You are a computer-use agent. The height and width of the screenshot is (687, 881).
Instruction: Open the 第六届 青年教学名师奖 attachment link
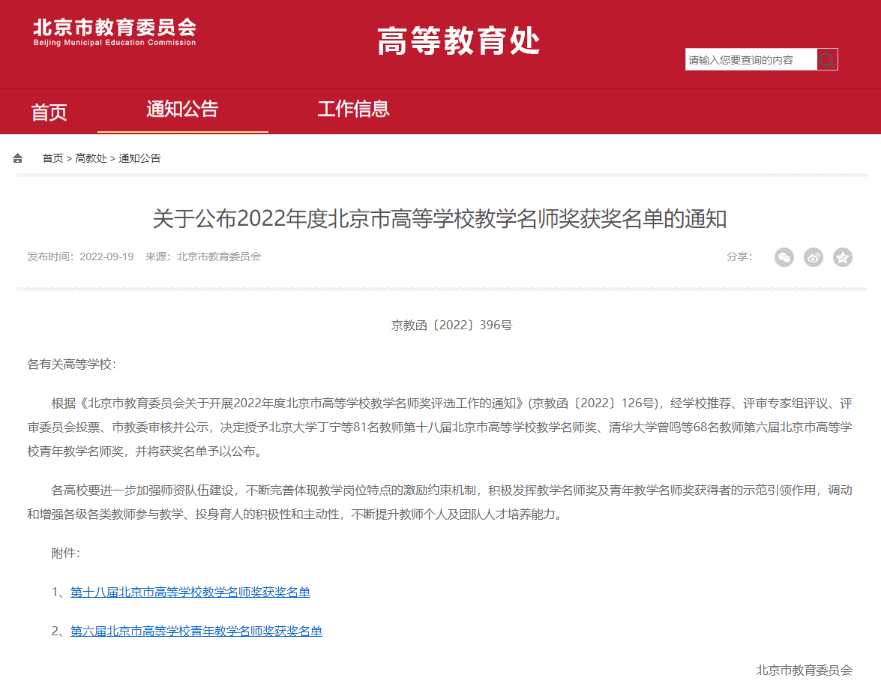196,631
